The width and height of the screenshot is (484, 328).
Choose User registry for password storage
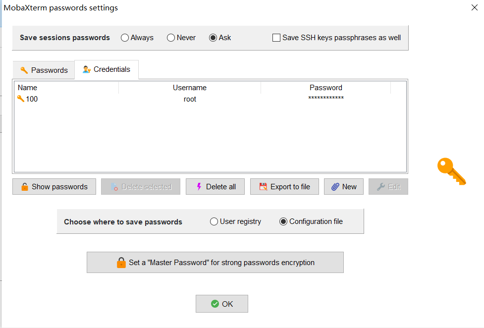214,221
